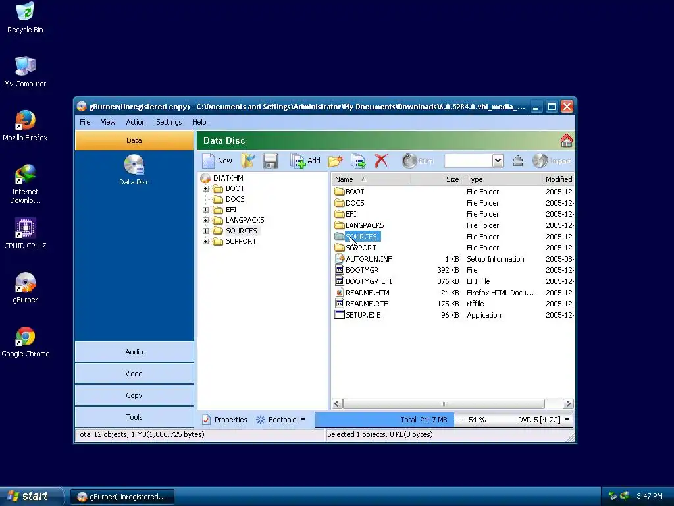Open the Properties button at bottom
This screenshot has width=674, height=506.
[x=225, y=420]
